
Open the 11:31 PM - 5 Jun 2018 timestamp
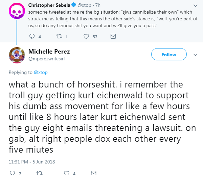pyautogui.click(x=32, y=162)
